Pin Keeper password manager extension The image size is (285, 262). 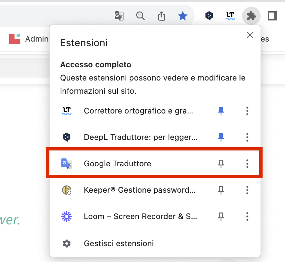221,190
